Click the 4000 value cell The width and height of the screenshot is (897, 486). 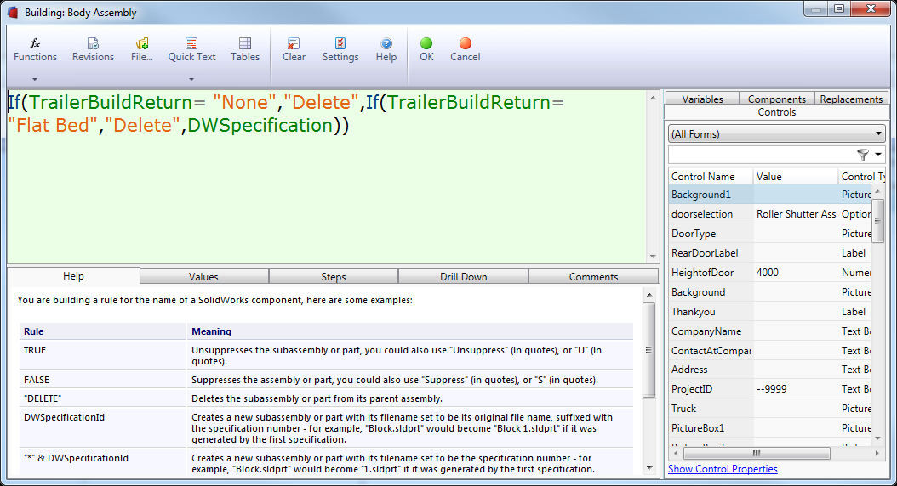pos(795,273)
